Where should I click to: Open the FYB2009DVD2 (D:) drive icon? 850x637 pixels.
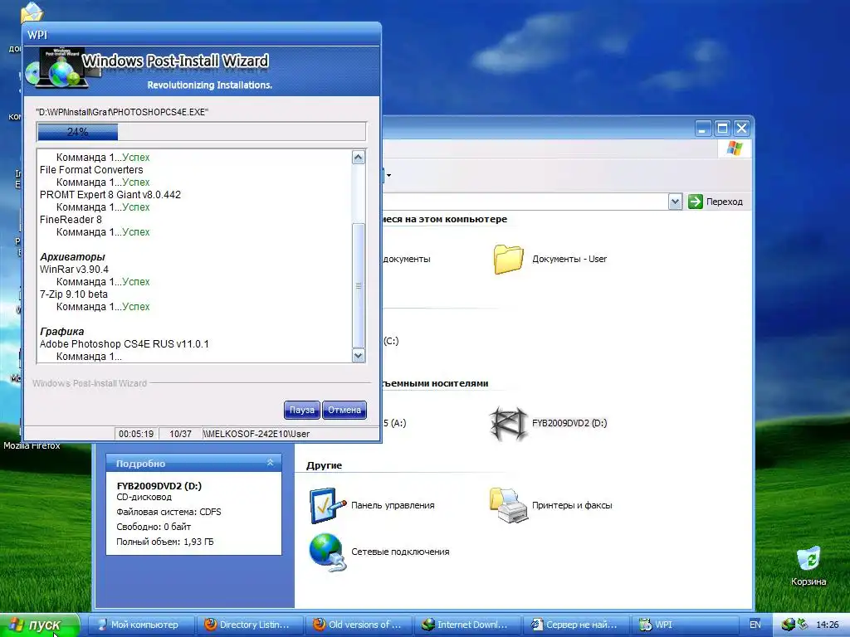(508, 424)
